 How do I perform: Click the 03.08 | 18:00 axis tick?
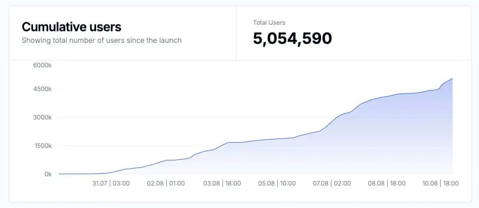pos(222,183)
